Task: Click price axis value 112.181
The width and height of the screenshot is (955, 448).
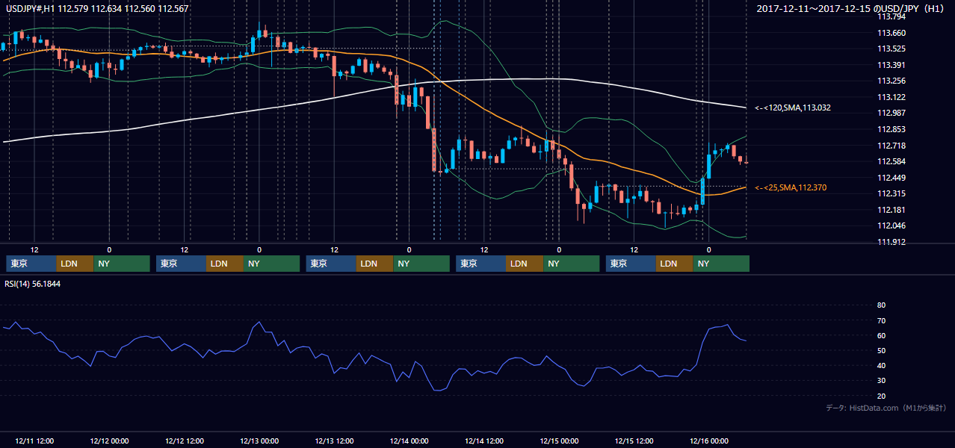Action: [891, 210]
